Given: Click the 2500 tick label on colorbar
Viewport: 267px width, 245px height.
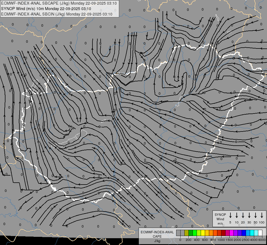Looking at the screenshot, I should pos(246,240).
